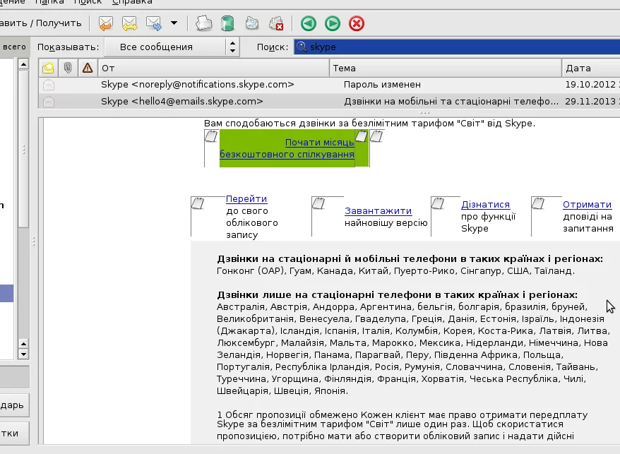Screen dimensions: 620x454
Task: Open the Почати місяць безкоштовного спілкування link
Action: pos(287,148)
